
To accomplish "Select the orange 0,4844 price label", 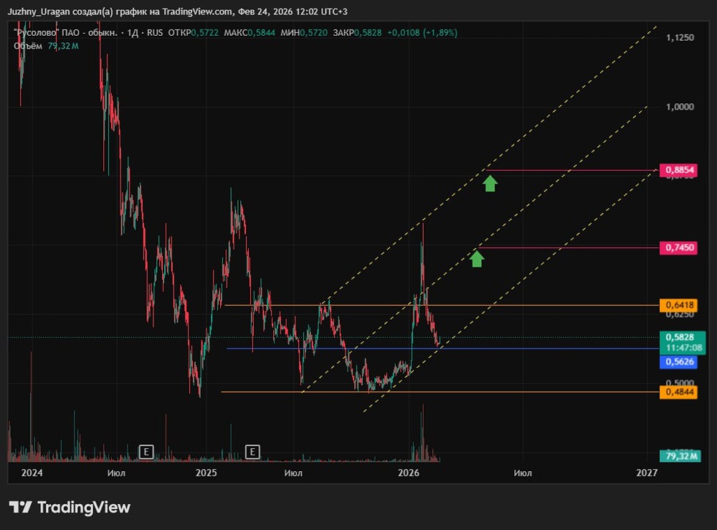I will [x=678, y=392].
